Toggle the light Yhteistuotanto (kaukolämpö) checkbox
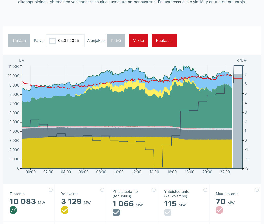Viewport: 264px width, 224px height. point(168,212)
